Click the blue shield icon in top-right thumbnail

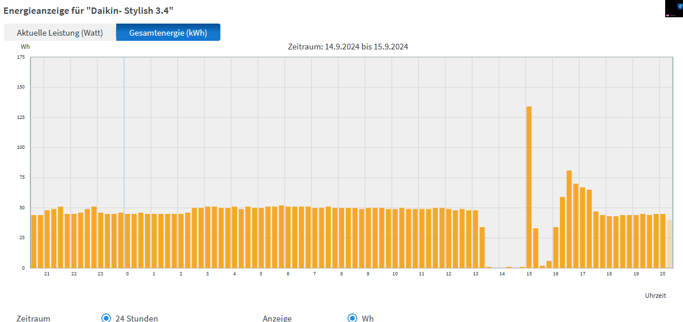point(679,6)
